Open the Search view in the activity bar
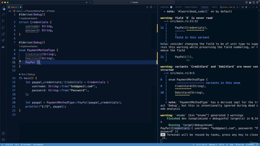 (3, 15)
